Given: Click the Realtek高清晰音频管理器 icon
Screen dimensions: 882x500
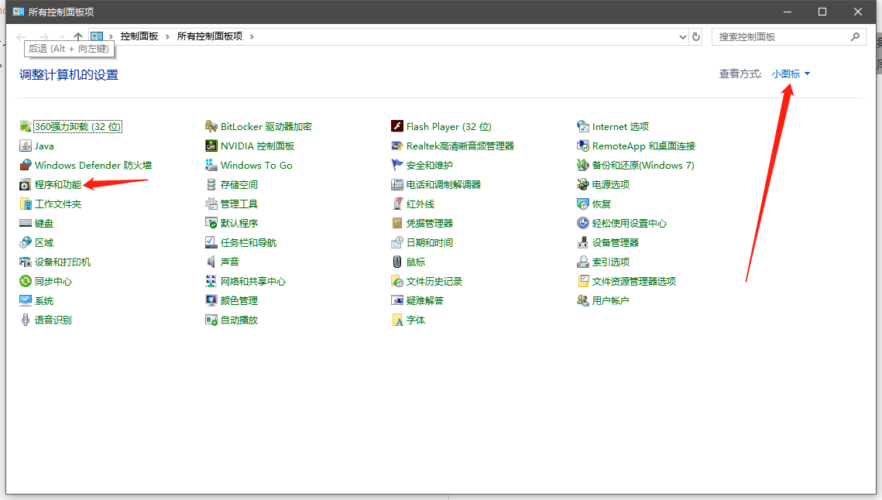Looking at the screenshot, I should point(397,146).
